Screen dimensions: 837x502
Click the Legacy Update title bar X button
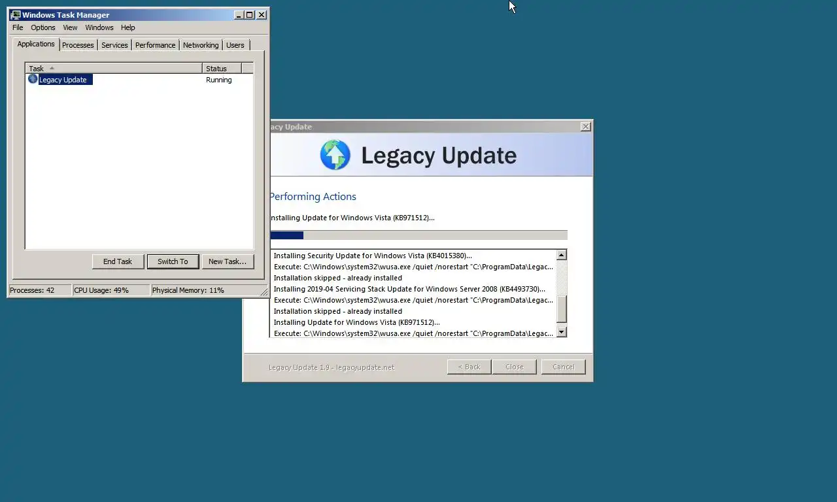[586, 126]
